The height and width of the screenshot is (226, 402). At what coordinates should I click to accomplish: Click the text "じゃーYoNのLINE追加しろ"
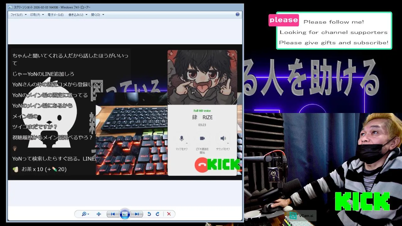[43, 74]
